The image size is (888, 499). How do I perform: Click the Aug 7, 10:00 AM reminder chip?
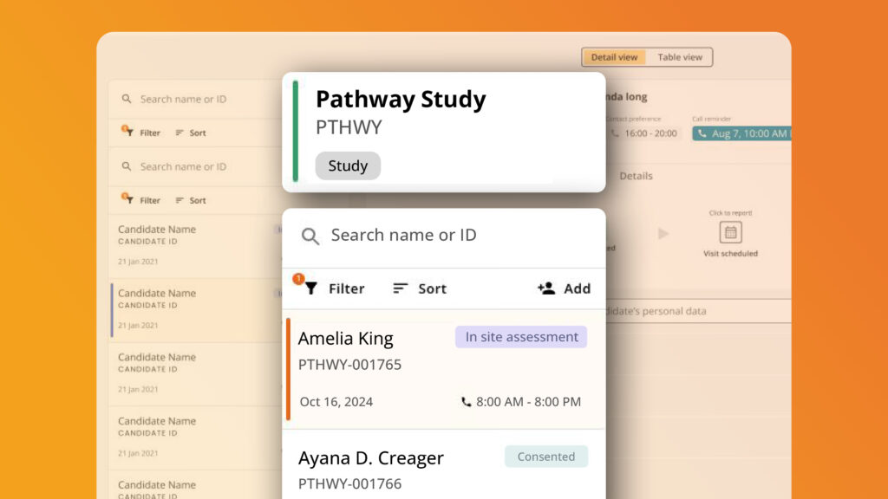(742, 133)
